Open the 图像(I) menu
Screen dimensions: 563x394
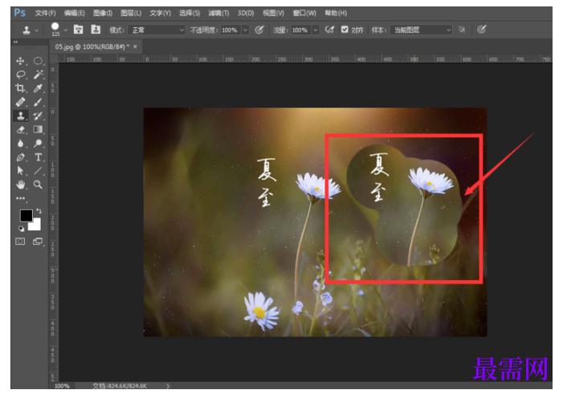(103, 14)
